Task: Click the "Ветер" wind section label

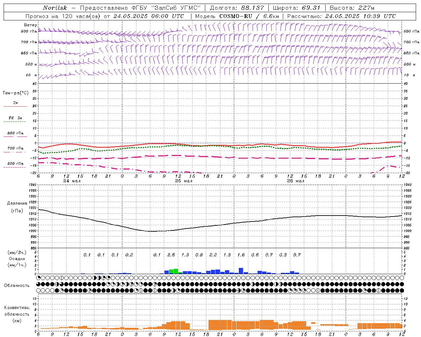Action: tap(31, 25)
